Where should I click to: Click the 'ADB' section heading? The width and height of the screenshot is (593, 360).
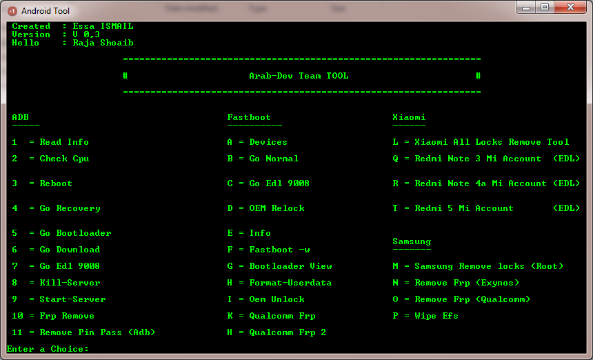(x=20, y=117)
